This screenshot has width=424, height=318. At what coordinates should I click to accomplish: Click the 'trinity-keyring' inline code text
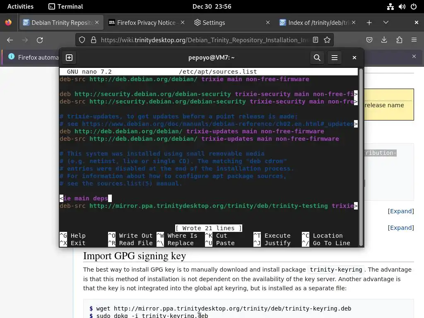tap(336, 270)
